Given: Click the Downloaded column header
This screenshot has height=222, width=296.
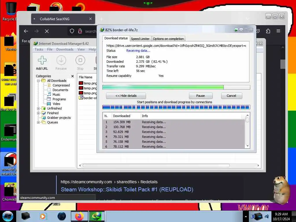Looking at the screenshot, I should tap(126, 116).
